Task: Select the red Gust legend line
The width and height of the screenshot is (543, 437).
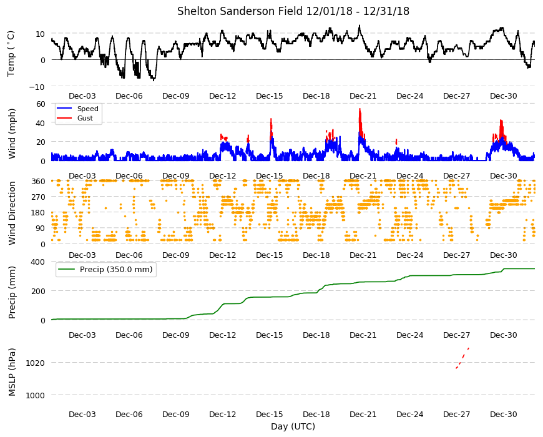Action: point(64,118)
